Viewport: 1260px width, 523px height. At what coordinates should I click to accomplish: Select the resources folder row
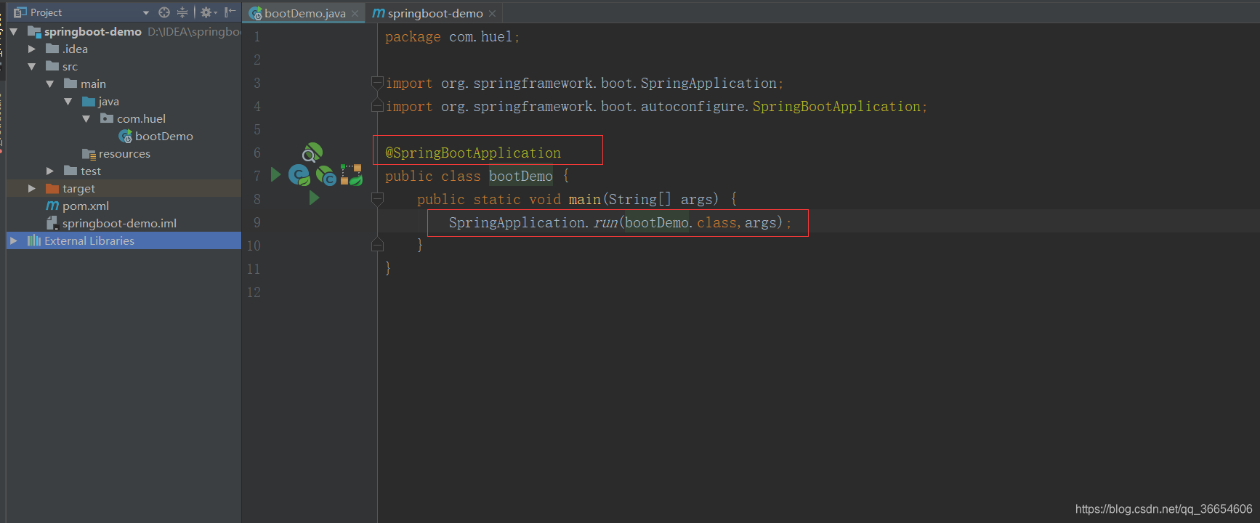point(124,153)
